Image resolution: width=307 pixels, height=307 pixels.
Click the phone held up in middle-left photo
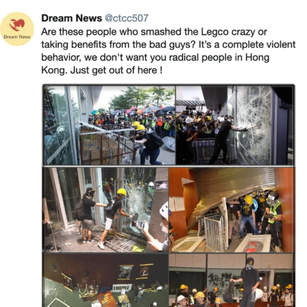pyautogui.click(x=138, y=224)
